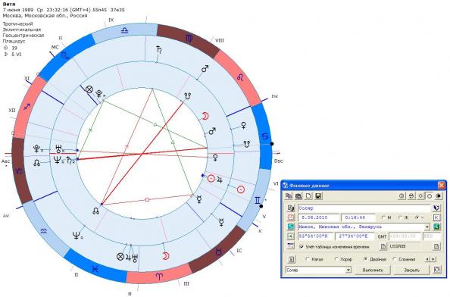Image resolution: width=450 pixels, height=297 pixels.
Task: Click the save floppy disk icon
Action: pyautogui.click(x=318, y=195)
